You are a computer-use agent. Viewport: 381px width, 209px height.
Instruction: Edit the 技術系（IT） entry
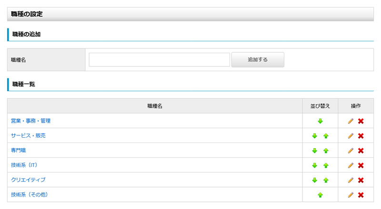coord(351,165)
